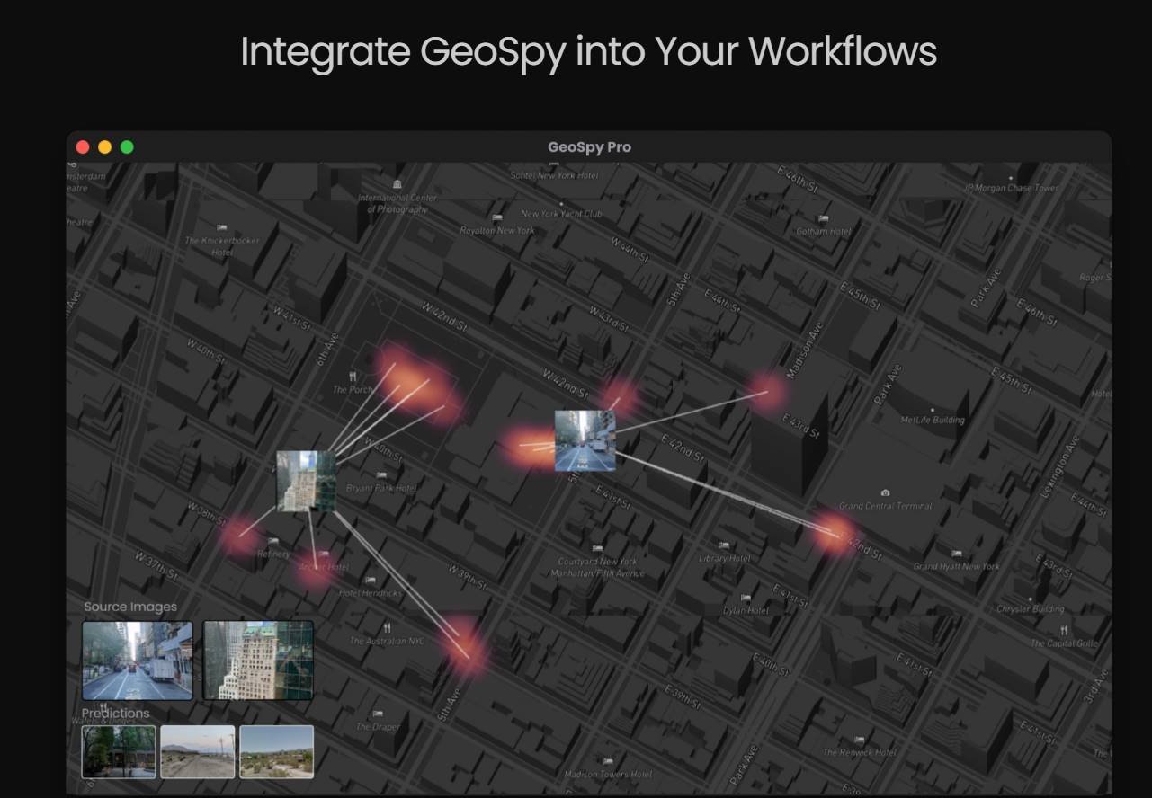
Task: Click the Library Hotel bed icon
Action: pyautogui.click(x=724, y=545)
